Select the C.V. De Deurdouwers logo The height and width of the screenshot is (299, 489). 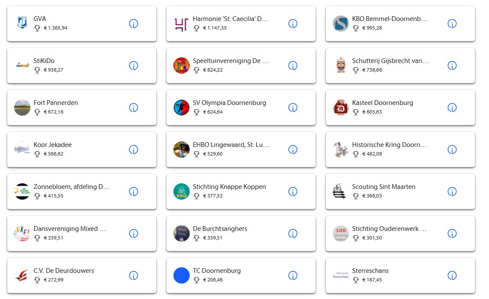click(22, 275)
